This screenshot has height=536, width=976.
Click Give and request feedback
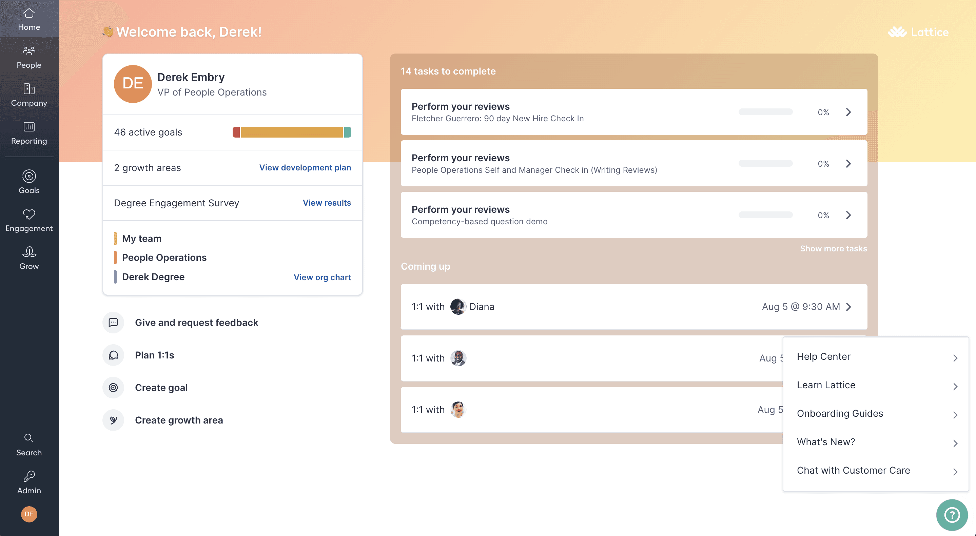coord(196,323)
